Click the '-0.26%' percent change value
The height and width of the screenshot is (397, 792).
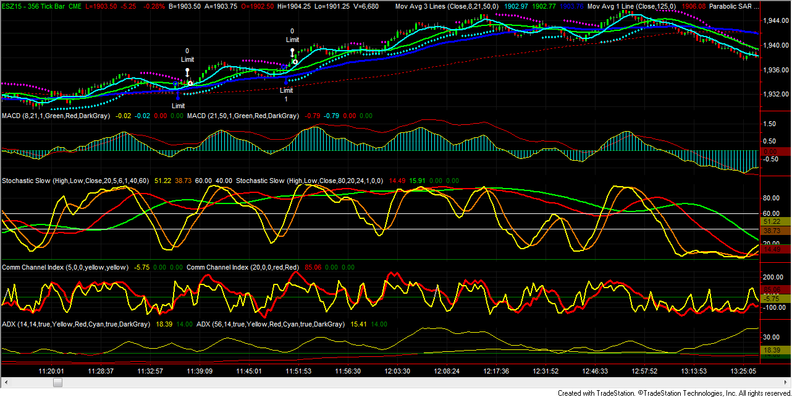point(154,6)
